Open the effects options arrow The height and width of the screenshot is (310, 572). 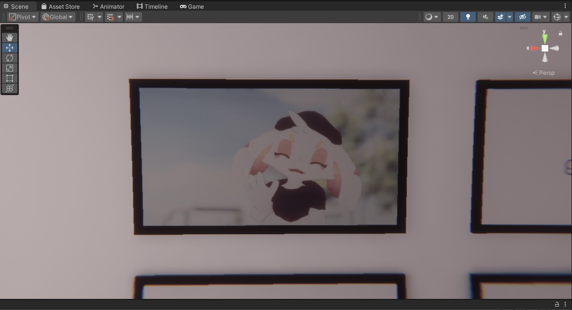[509, 17]
